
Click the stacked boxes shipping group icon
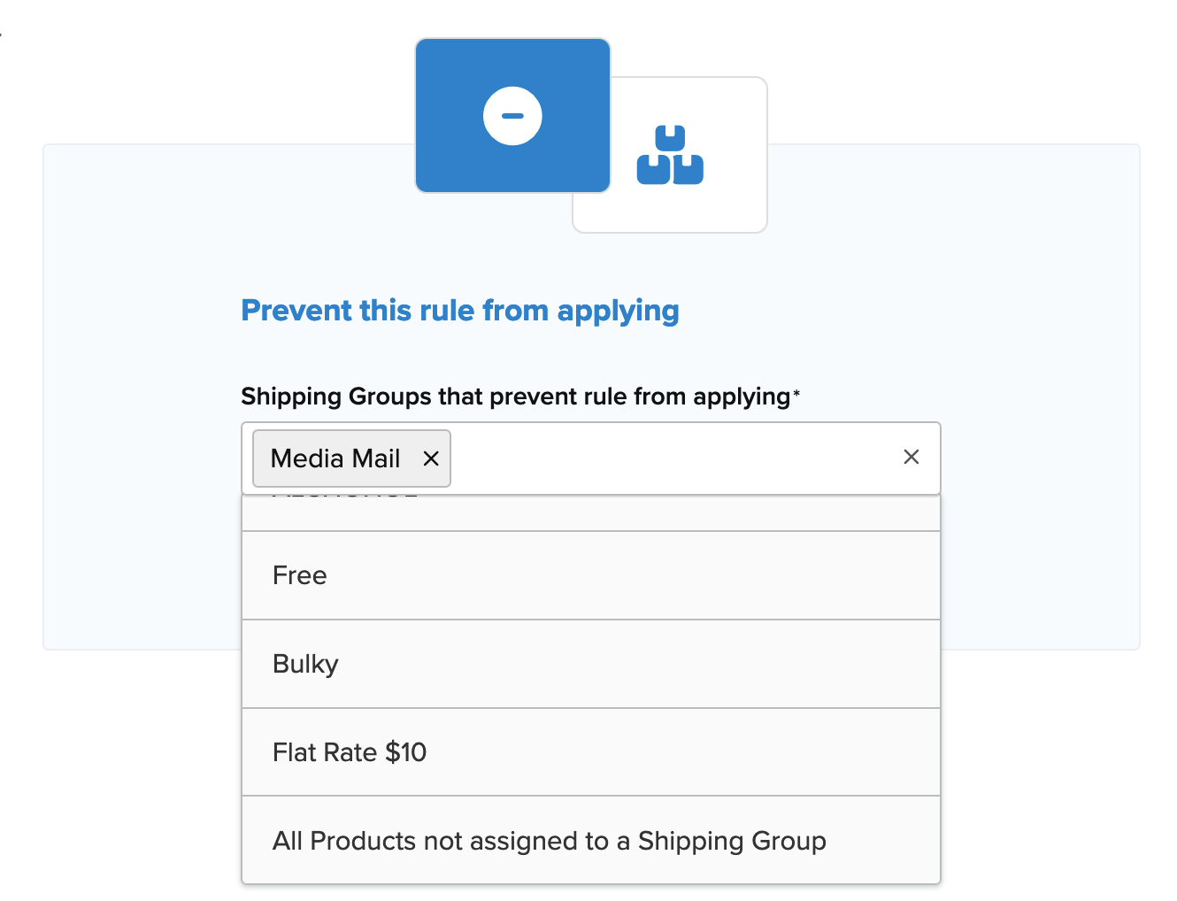point(670,156)
